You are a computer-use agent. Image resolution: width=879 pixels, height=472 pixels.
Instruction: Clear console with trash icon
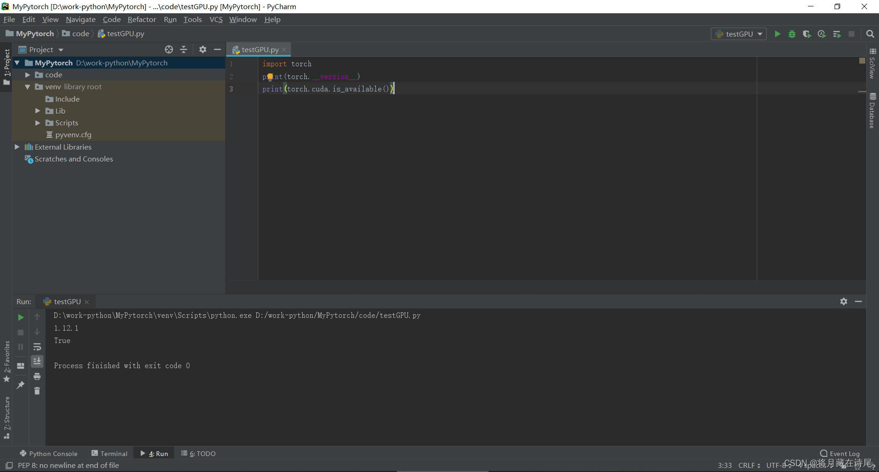coord(37,391)
